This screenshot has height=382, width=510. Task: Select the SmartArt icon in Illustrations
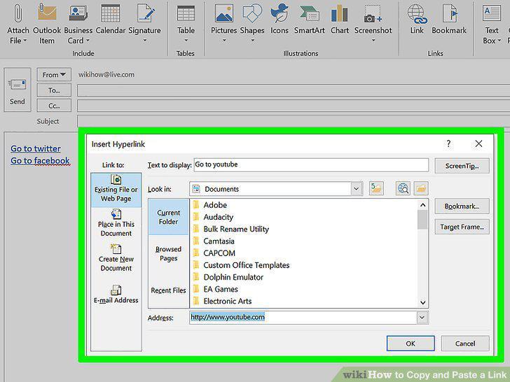point(310,14)
